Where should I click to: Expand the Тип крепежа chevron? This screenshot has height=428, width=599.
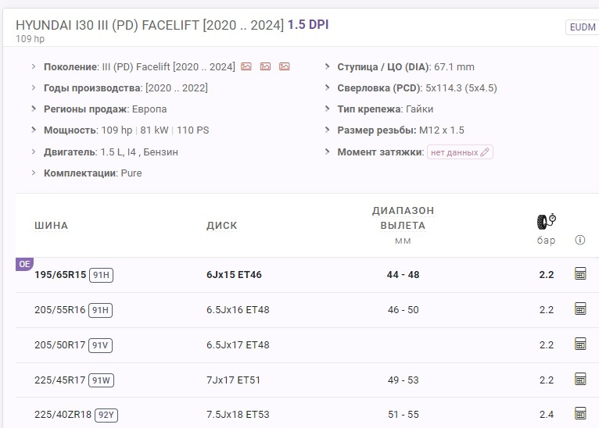[327, 109]
